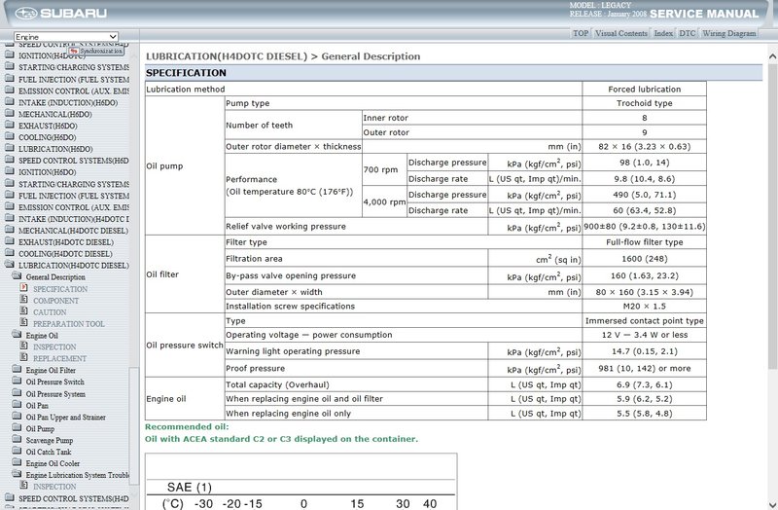778x510 pixels.
Task: Click the Oil Pan folder icon
Action: point(17,405)
